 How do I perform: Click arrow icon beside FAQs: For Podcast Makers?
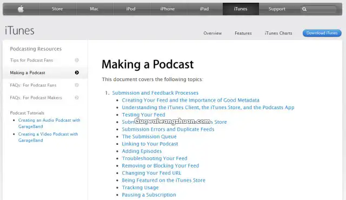coord(77,97)
